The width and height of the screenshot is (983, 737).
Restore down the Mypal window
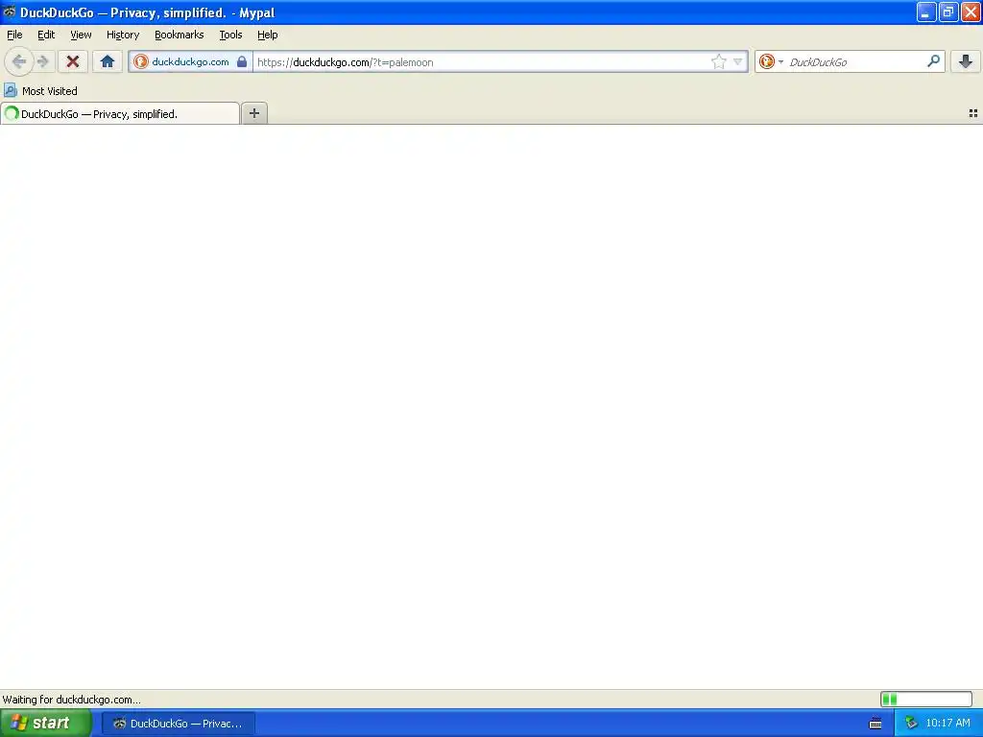948,12
